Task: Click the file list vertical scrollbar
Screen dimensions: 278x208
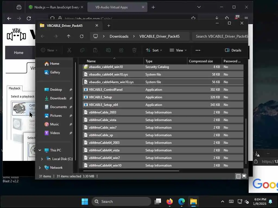Action: click(x=246, y=141)
